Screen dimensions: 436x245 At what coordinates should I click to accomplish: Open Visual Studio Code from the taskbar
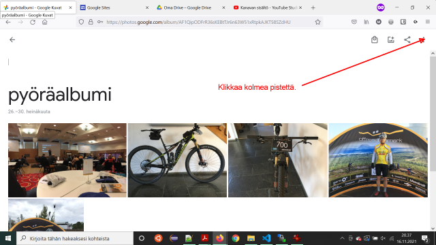click(x=266, y=238)
